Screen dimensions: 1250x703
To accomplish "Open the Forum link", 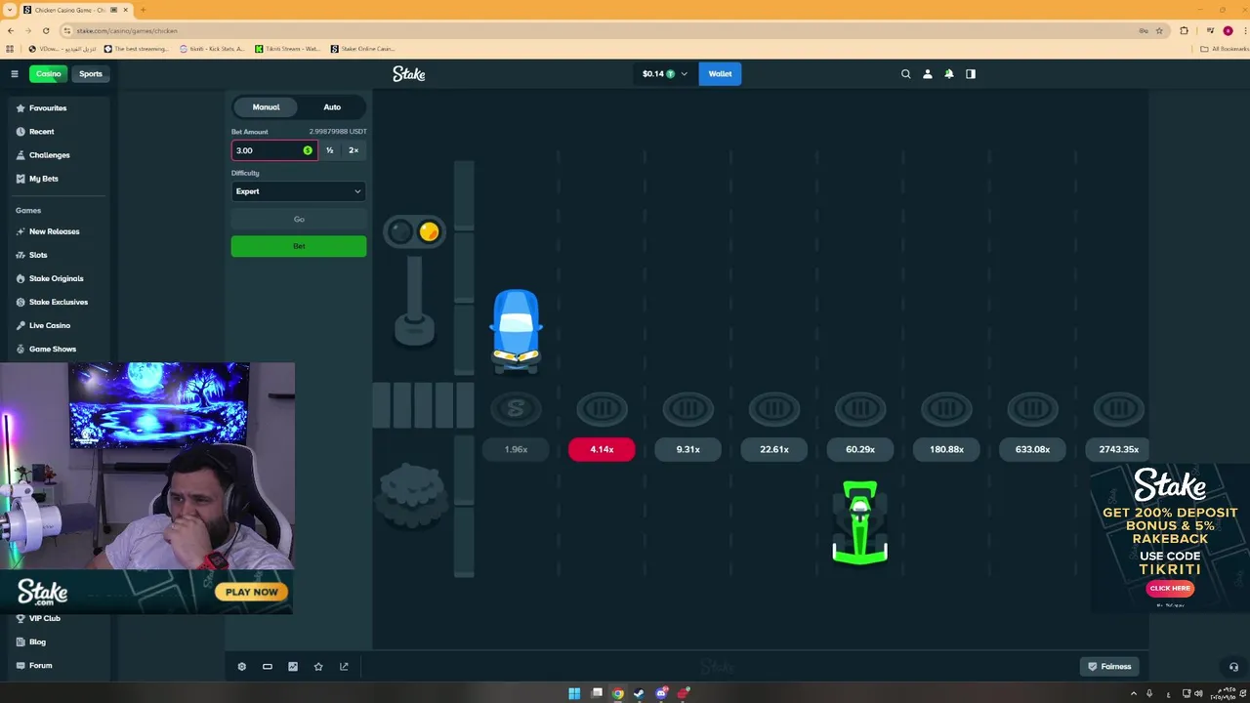I will tap(40, 665).
